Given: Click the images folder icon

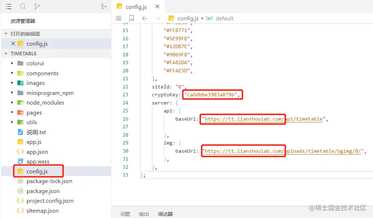Looking at the screenshot, I should tap(20, 83).
